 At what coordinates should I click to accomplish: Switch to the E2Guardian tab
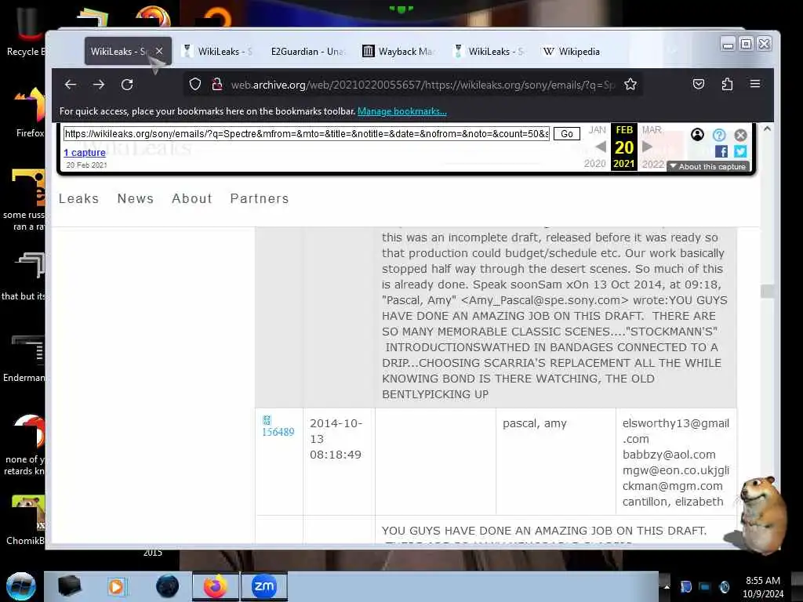(307, 51)
